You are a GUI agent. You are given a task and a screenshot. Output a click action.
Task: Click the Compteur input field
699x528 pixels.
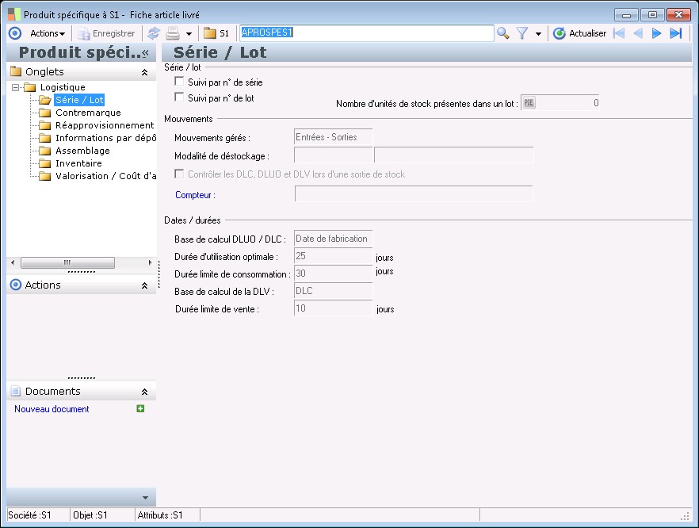[x=414, y=193]
